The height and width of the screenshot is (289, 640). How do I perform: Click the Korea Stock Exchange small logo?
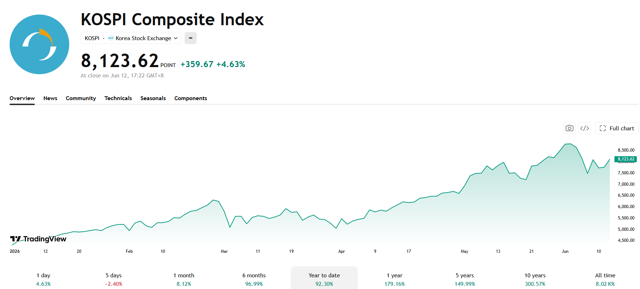pos(111,38)
